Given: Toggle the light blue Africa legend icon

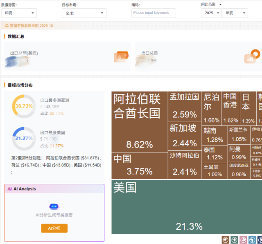Looking at the screenshot, I should point(252,240).
